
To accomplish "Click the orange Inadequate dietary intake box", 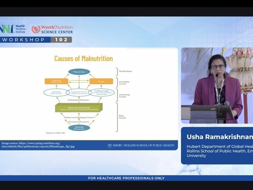I will coord(56,81).
